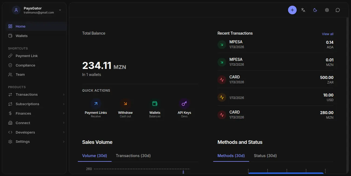Open the PaysGator account dropdown

[x=36, y=10]
